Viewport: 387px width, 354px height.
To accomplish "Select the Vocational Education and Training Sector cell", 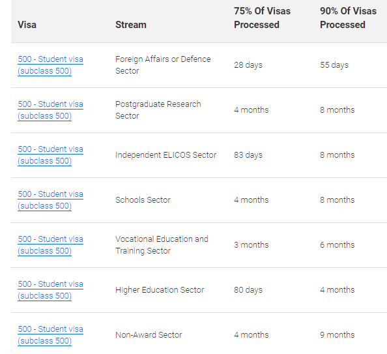I will click(x=162, y=245).
